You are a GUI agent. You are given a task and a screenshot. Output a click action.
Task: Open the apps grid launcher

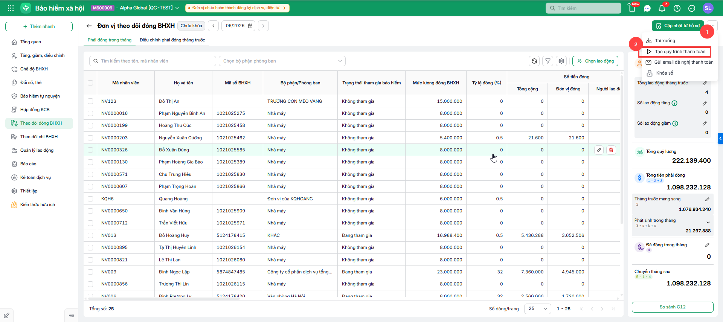11,8
